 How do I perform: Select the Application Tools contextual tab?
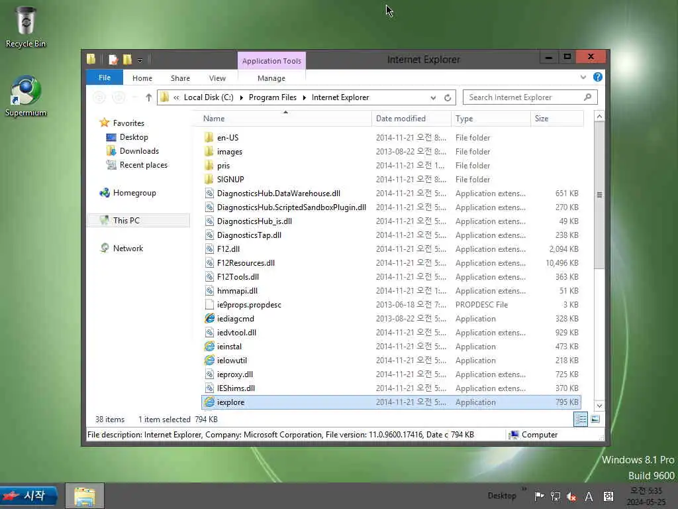coord(271,61)
